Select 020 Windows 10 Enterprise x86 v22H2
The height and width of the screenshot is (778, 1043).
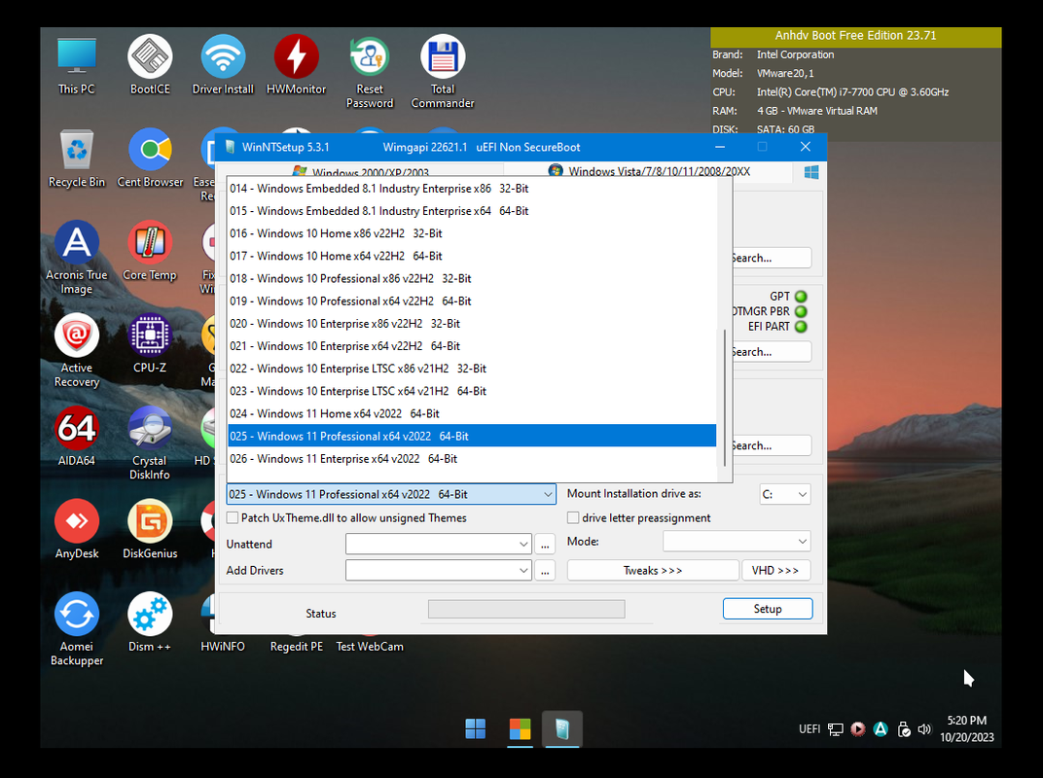click(x=472, y=324)
